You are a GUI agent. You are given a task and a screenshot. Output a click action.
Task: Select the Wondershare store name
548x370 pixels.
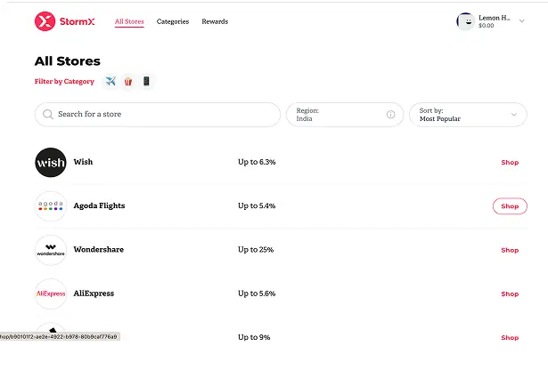(x=99, y=249)
